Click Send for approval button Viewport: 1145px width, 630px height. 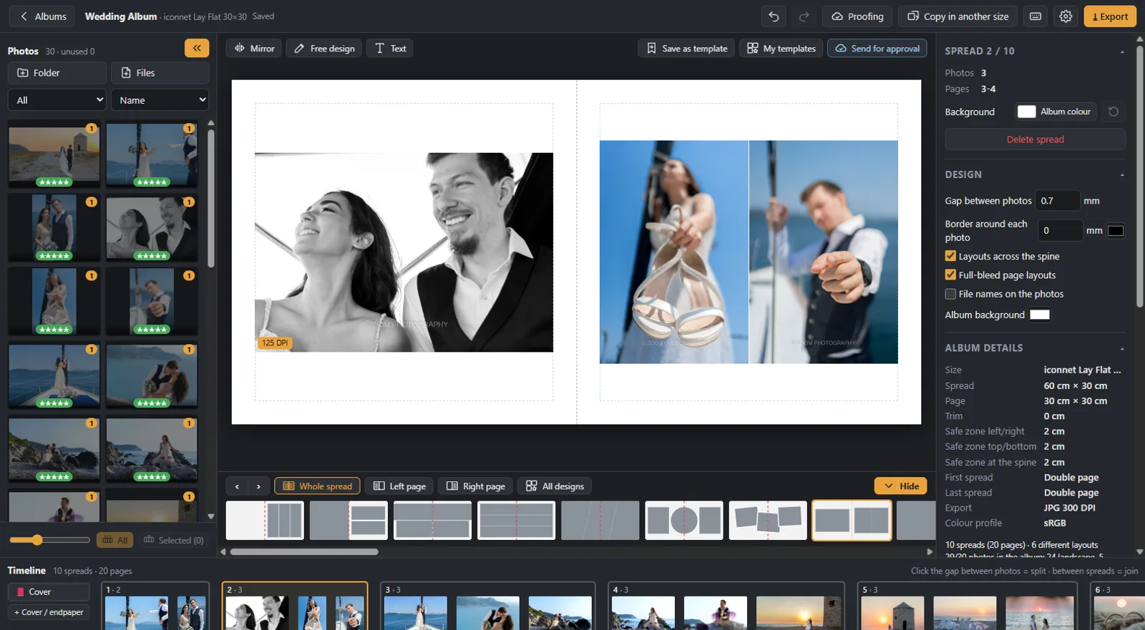tap(877, 48)
